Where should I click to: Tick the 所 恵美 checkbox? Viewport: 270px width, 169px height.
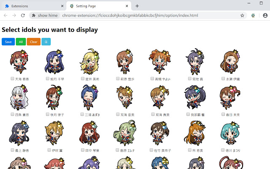click(x=189, y=150)
